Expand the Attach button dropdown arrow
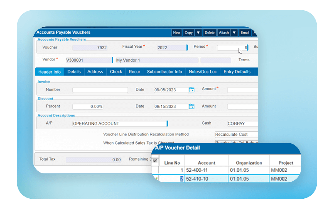The width and height of the screenshot is (334, 209). (234, 33)
